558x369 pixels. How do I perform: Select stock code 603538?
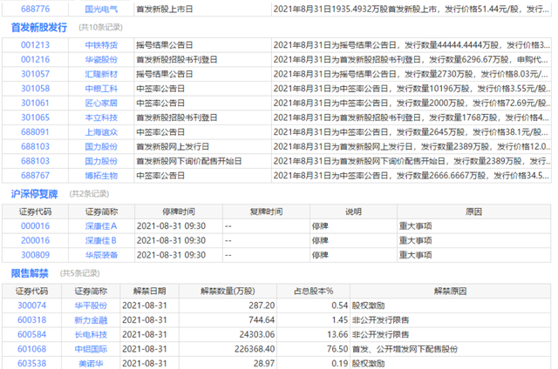[x=32, y=364]
